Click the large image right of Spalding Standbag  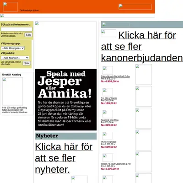(144, 118)
